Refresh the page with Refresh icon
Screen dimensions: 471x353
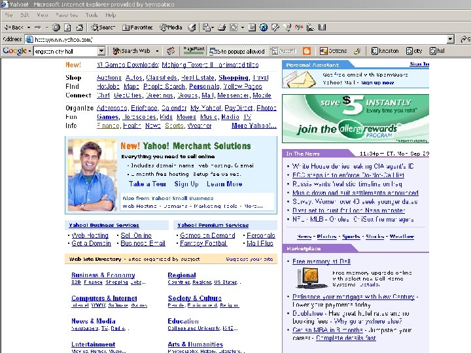pos(67,27)
